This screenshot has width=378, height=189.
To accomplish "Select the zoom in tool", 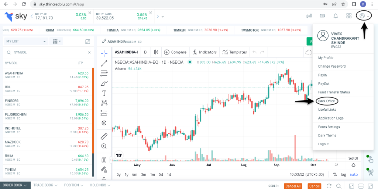I will (x=104, y=146).
